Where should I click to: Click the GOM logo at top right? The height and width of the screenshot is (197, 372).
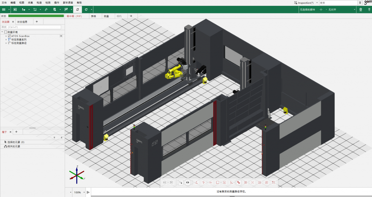(368, 3)
